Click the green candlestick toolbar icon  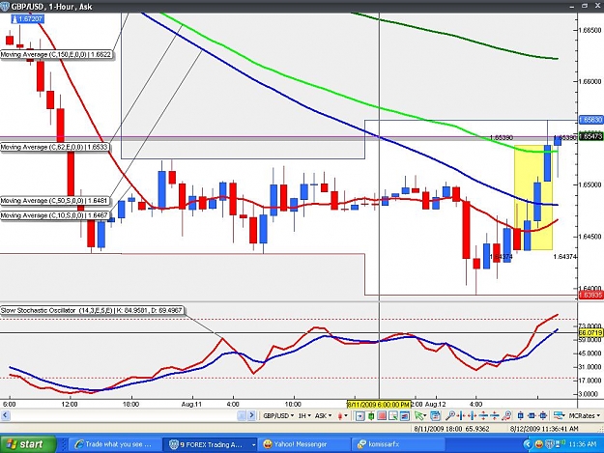tap(371, 415)
